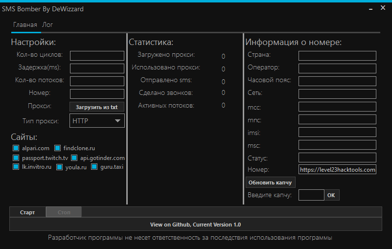Open the Тип прокси HTTP dropdown
The width and height of the screenshot is (392, 249).
(x=97, y=121)
